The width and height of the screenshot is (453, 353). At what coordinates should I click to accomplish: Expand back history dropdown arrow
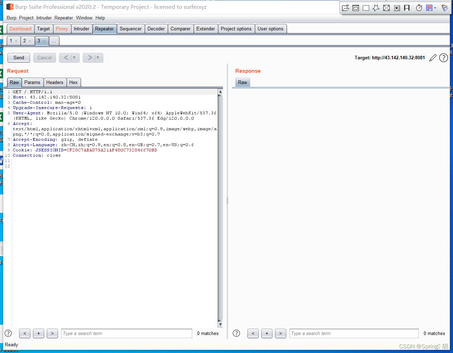click(75, 58)
